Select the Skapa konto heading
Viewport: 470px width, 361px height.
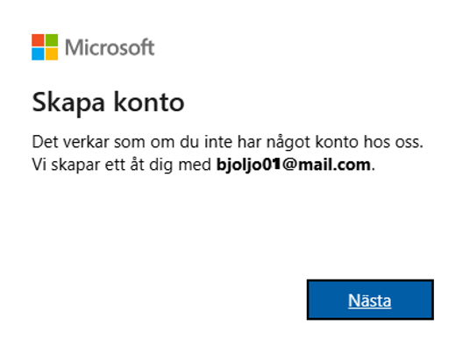pos(108,103)
